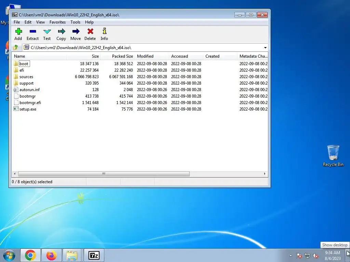Select the autorun.inf file icon
350x262 pixels.
point(16,90)
